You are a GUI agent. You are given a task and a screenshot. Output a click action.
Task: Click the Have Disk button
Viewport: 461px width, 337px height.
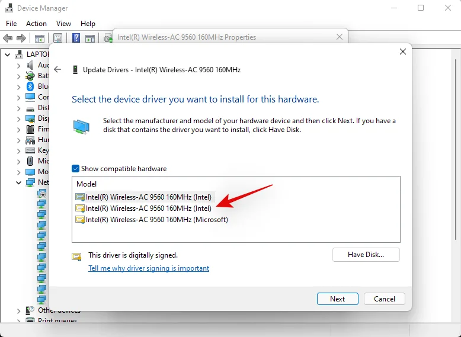click(x=366, y=255)
